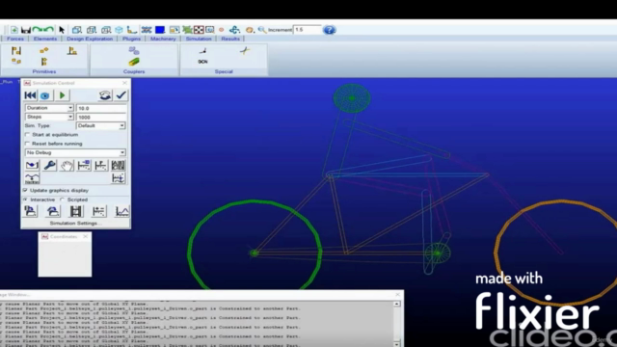
Task: Click the green arrow right of the save icon
Action: [38, 30]
